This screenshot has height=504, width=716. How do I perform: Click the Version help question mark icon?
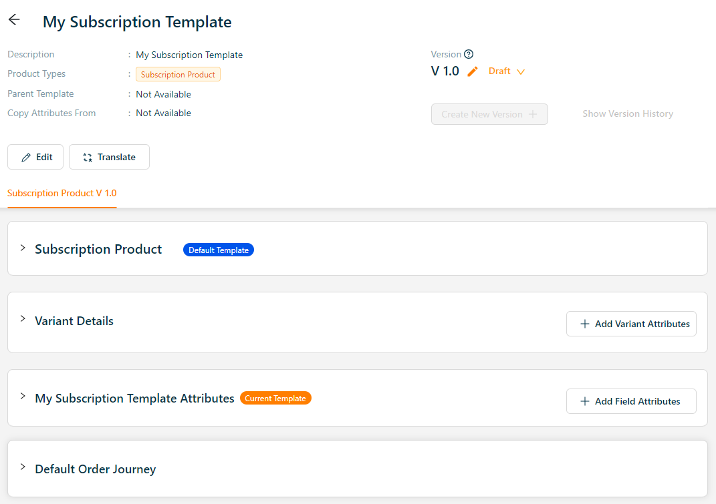(x=469, y=55)
